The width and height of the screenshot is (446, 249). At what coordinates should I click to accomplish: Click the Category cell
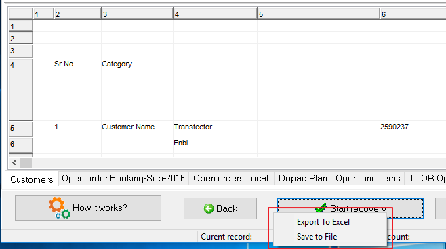[137, 89]
